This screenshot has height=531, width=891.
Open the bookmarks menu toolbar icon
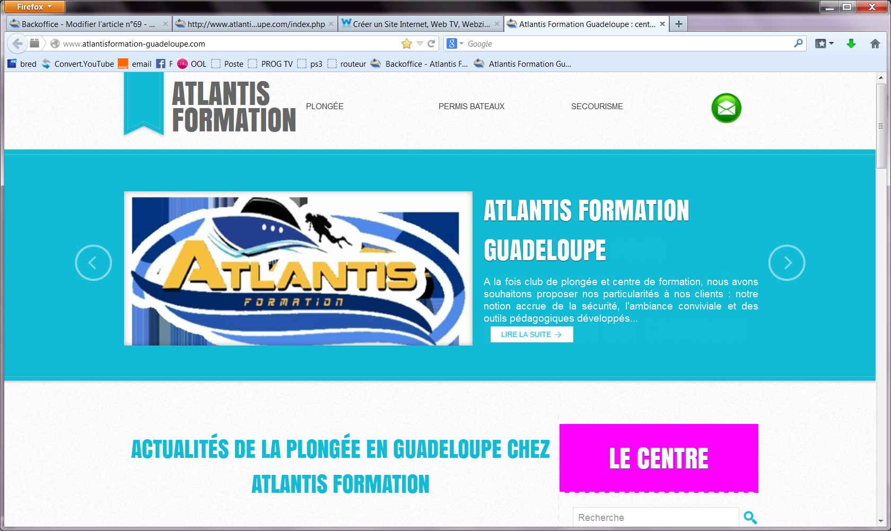(x=824, y=43)
